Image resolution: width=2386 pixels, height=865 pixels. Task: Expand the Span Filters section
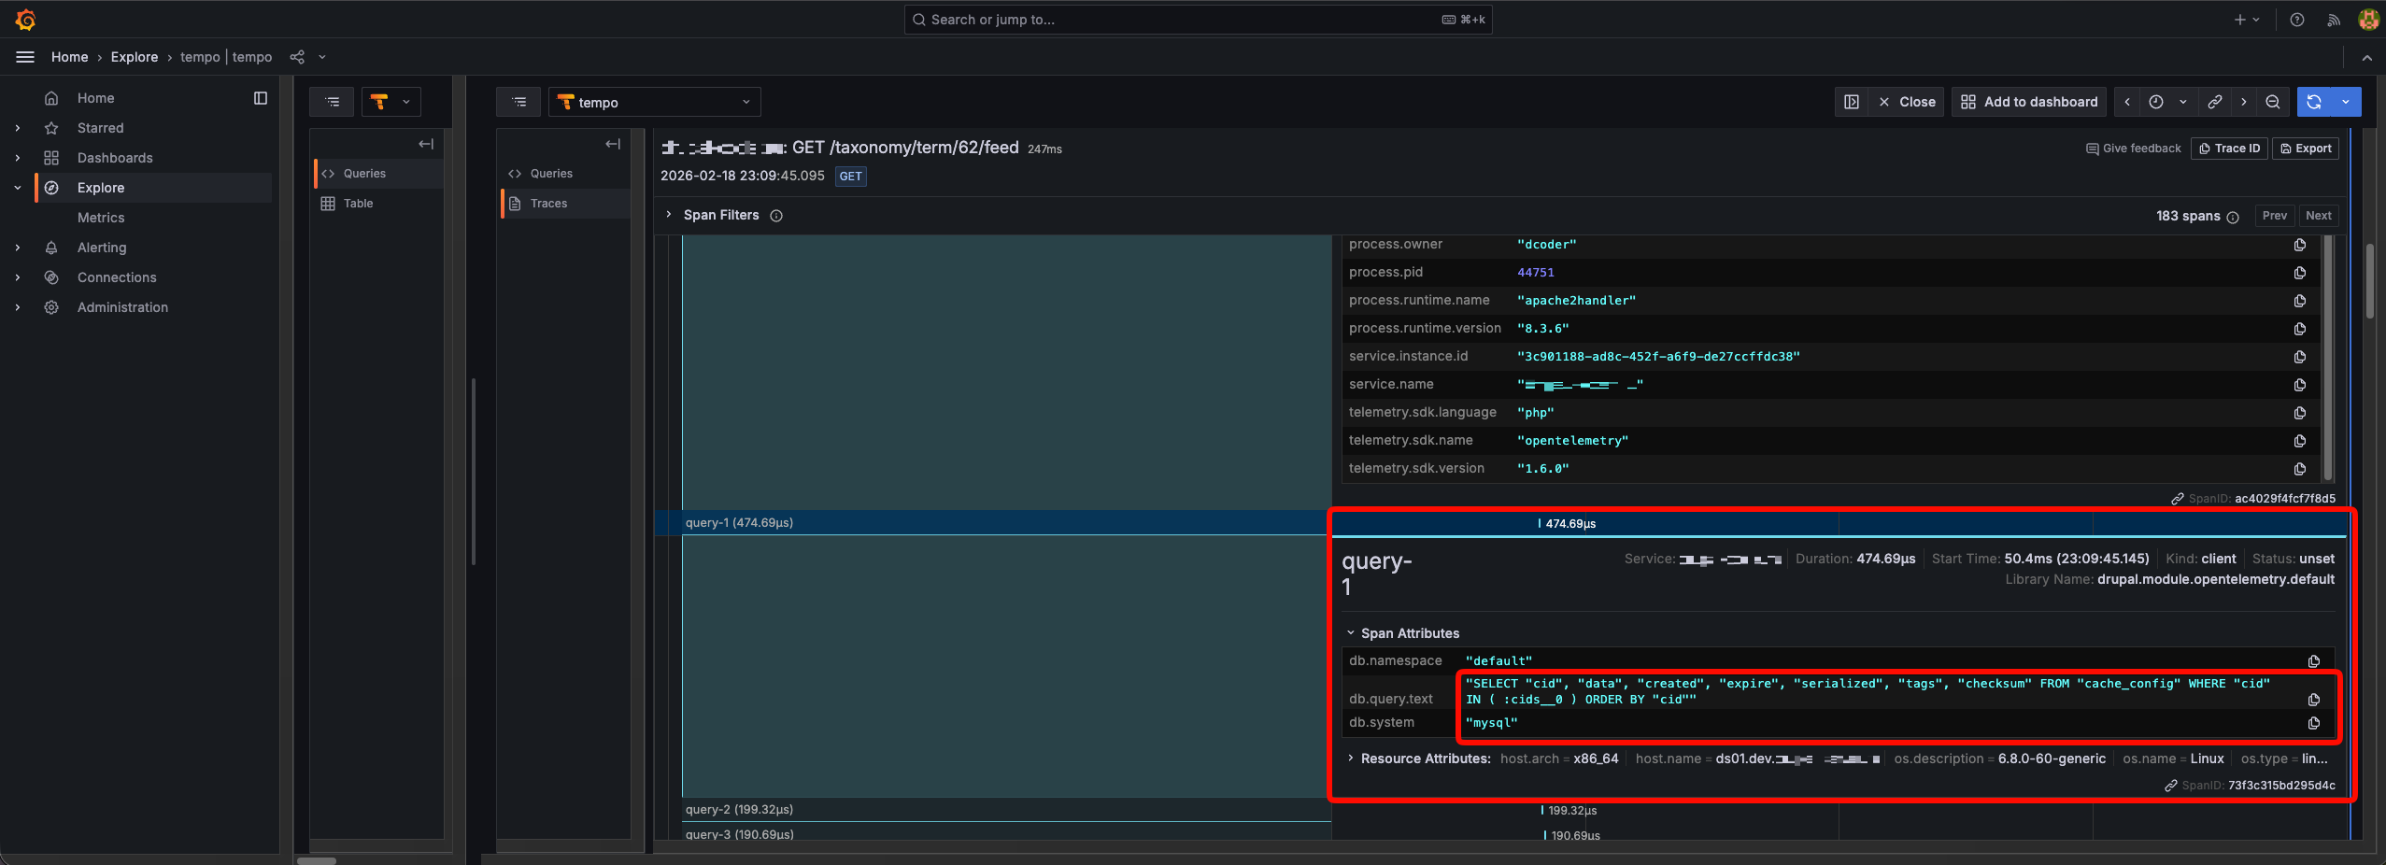point(669,215)
